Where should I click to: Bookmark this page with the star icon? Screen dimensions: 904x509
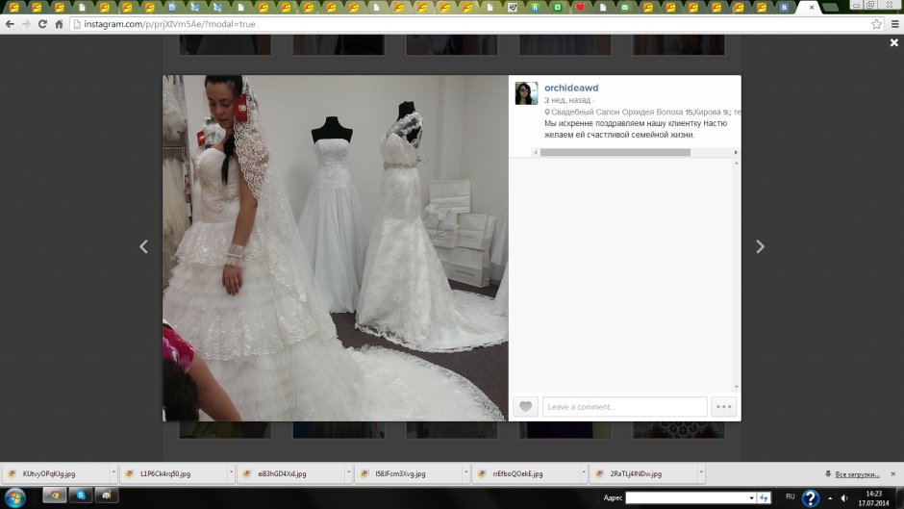coord(876,24)
